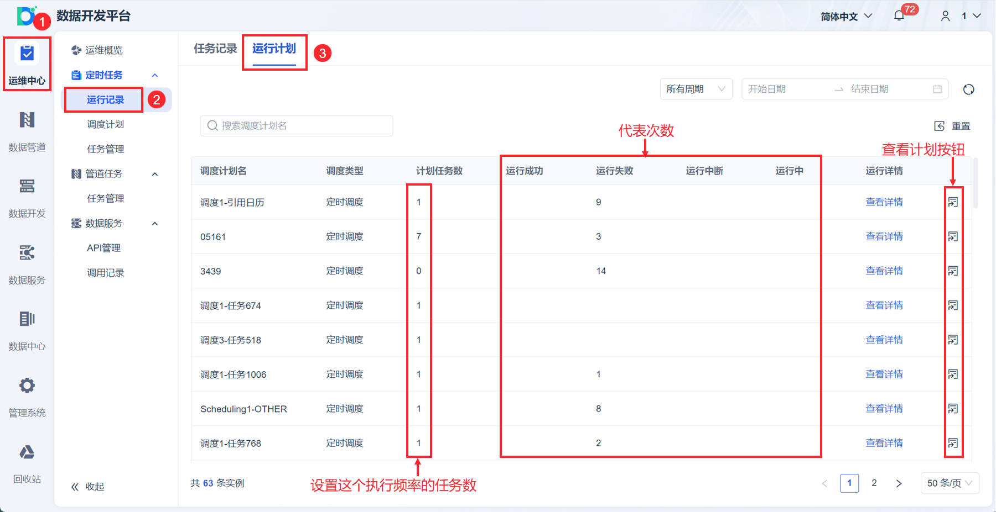Screen dimensions: 996x512
Task: Open 调用记录 in the side menu
Action: click(106, 273)
